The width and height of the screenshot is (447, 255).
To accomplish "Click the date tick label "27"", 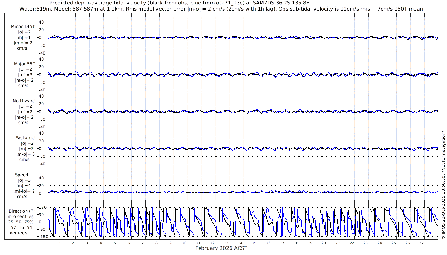I will pyautogui.click(x=421, y=243).
